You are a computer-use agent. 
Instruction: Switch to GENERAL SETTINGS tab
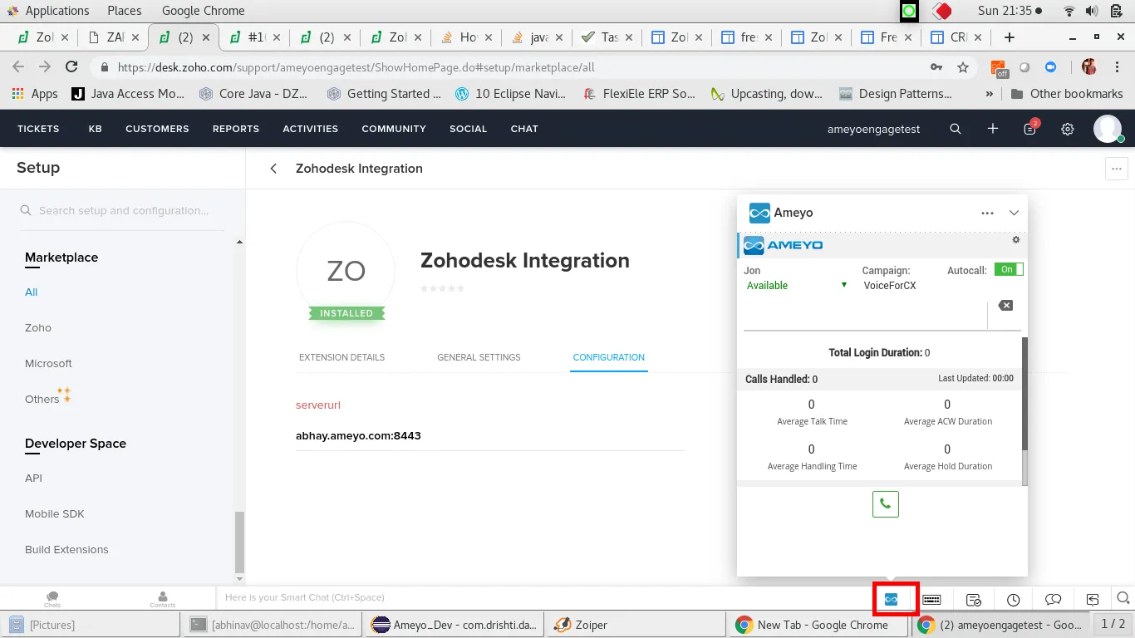pos(479,357)
